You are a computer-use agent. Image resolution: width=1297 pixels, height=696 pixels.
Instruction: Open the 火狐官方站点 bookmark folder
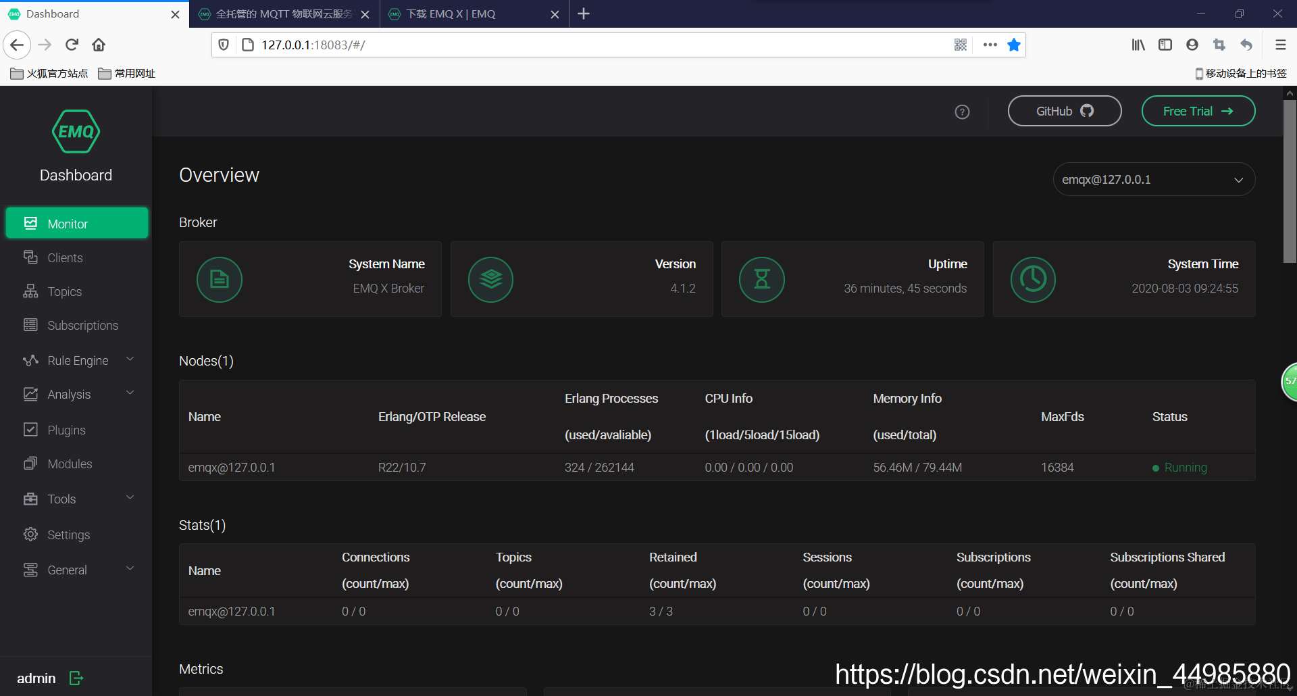coord(49,73)
